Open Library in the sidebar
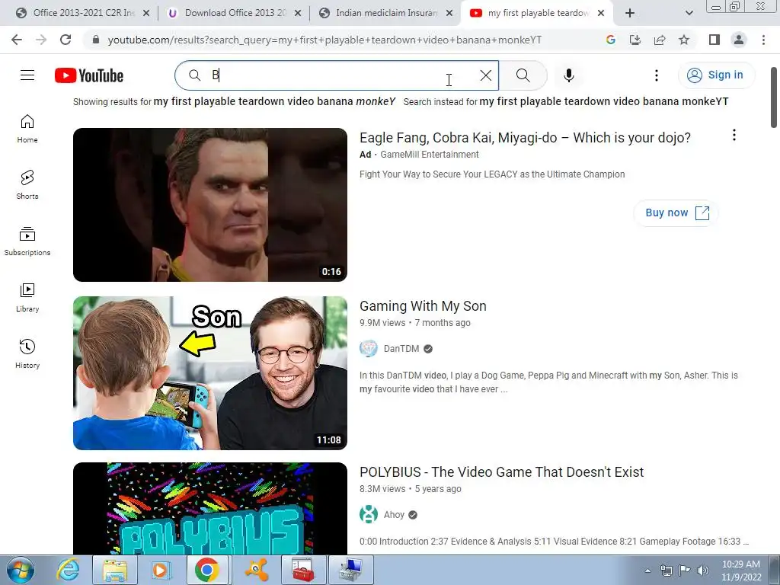Screen dimensions: 780x585 (x=27, y=298)
